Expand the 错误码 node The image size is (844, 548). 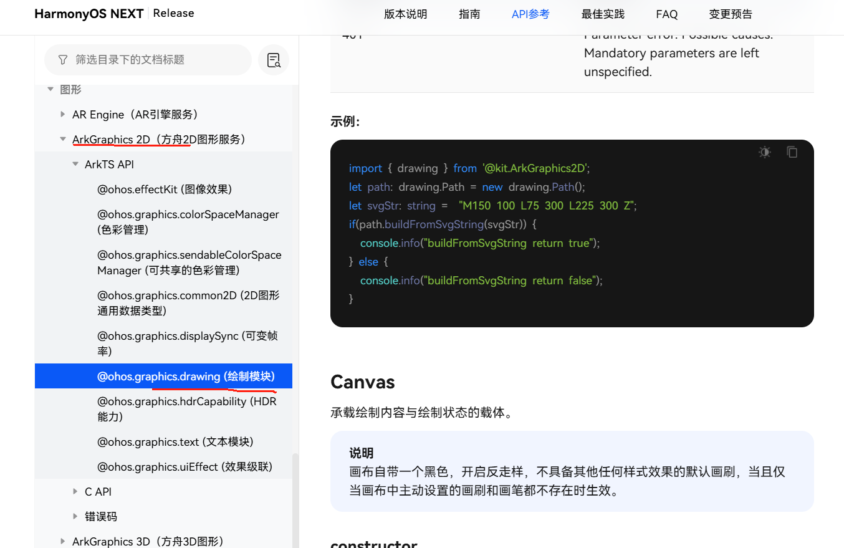75,517
